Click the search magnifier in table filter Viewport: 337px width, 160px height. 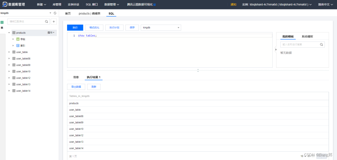pyautogui.click(x=46, y=22)
